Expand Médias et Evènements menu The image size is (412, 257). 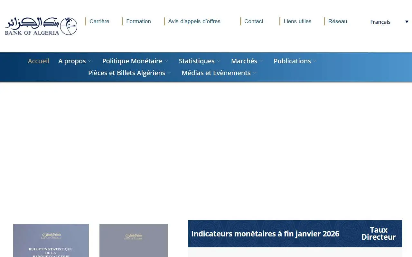[x=219, y=73]
